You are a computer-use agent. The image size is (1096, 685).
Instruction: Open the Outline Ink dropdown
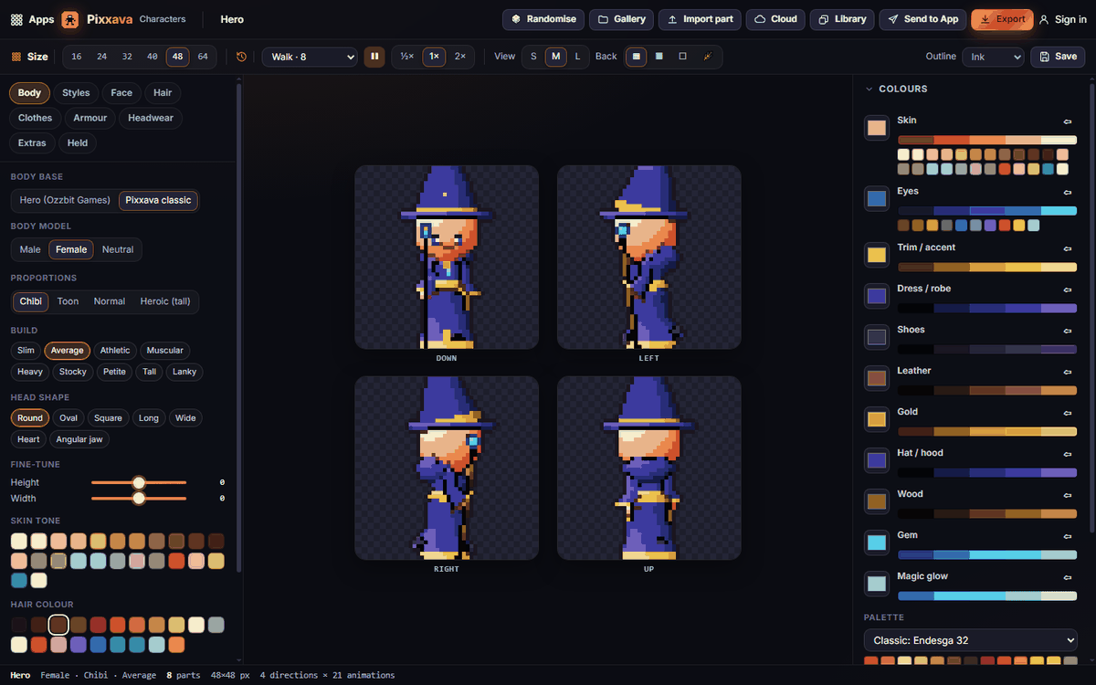993,57
